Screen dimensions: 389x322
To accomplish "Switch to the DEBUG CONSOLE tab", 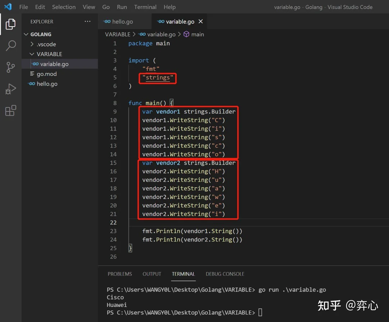I will [225, 274].
